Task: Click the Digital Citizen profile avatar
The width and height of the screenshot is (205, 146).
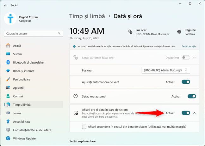Action: pos(10,19)
